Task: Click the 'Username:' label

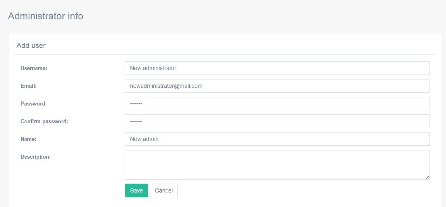Action: tap(34, 68)
